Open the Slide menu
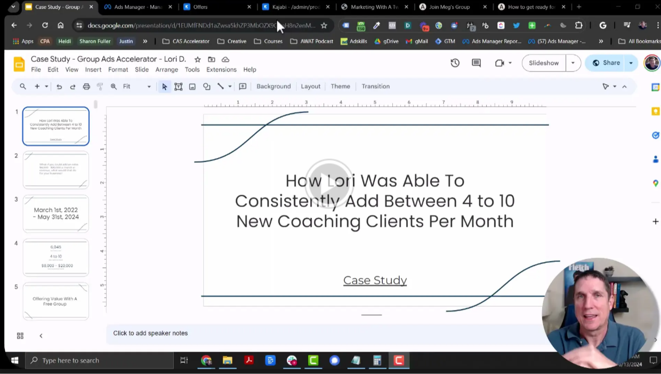661x374 pixels. [142, 69]
